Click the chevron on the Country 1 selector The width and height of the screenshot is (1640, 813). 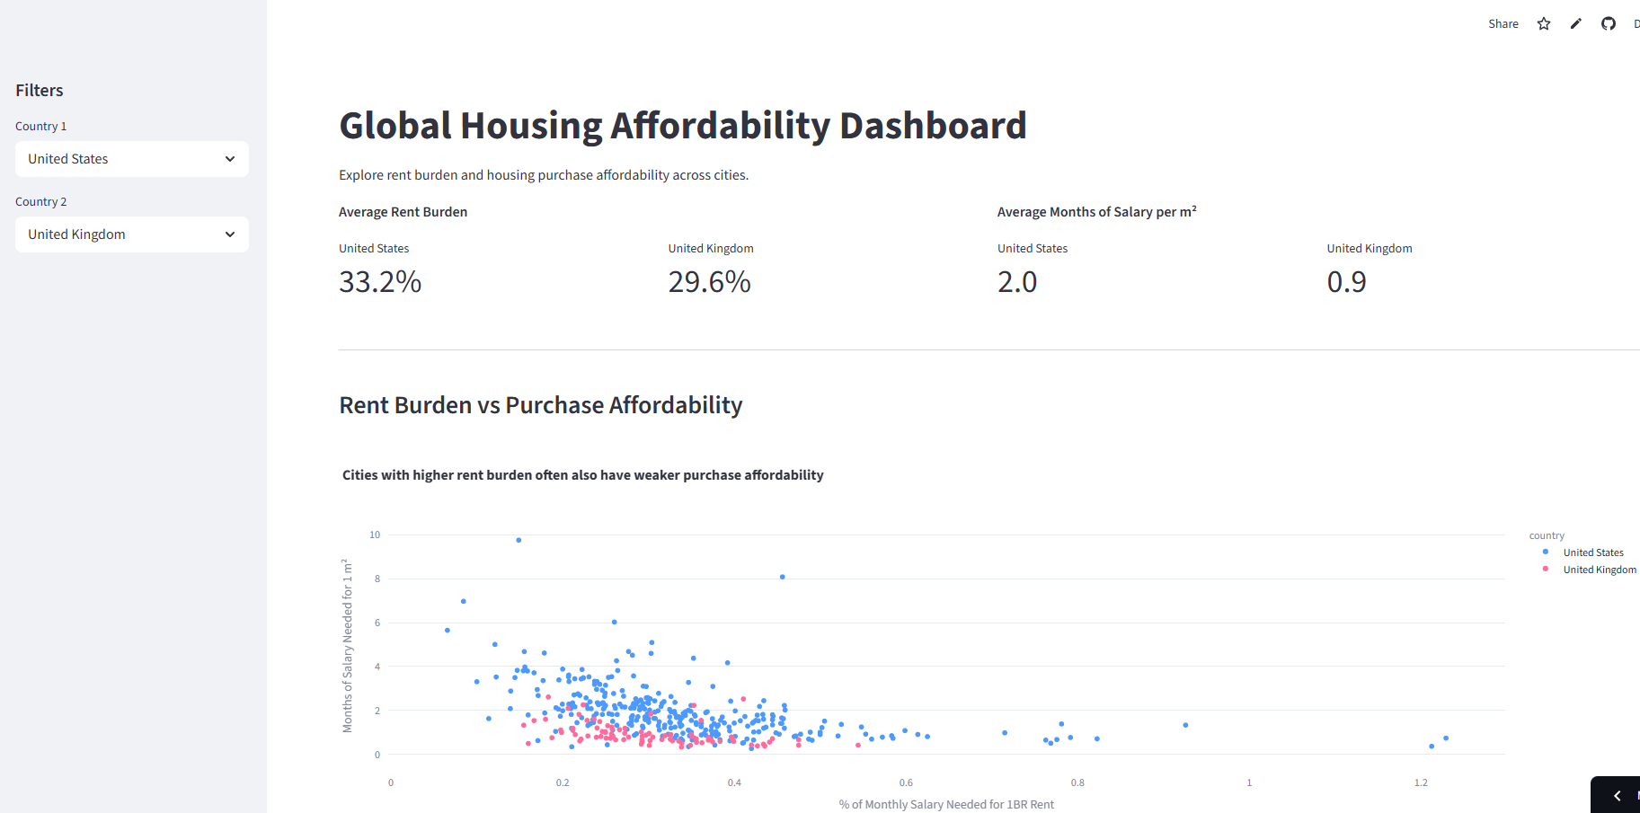232,159
